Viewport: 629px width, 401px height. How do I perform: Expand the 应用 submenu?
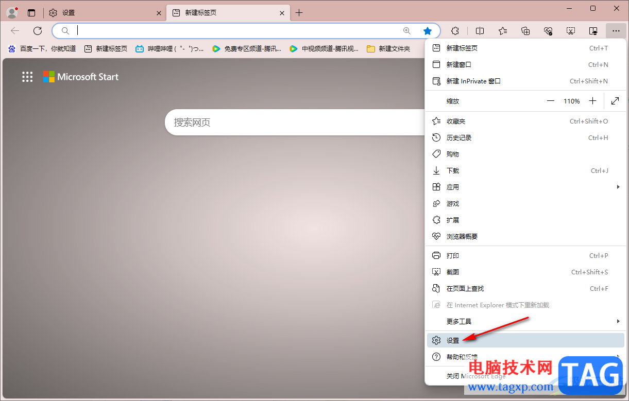(x=525, y=187)
